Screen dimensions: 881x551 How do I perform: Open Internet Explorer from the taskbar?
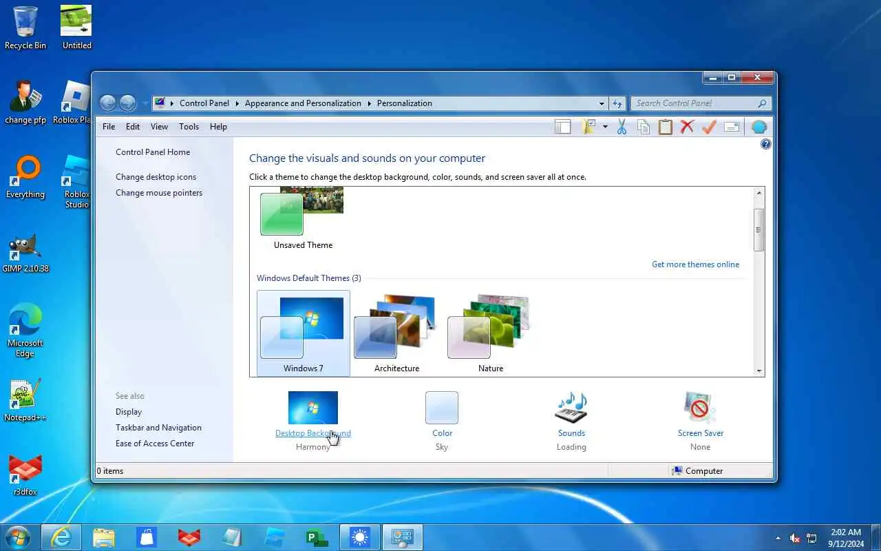point(61,537)
